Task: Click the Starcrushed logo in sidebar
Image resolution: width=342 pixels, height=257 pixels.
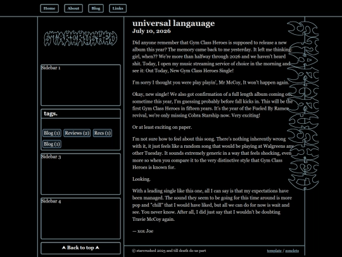Action: pos(80,39)
